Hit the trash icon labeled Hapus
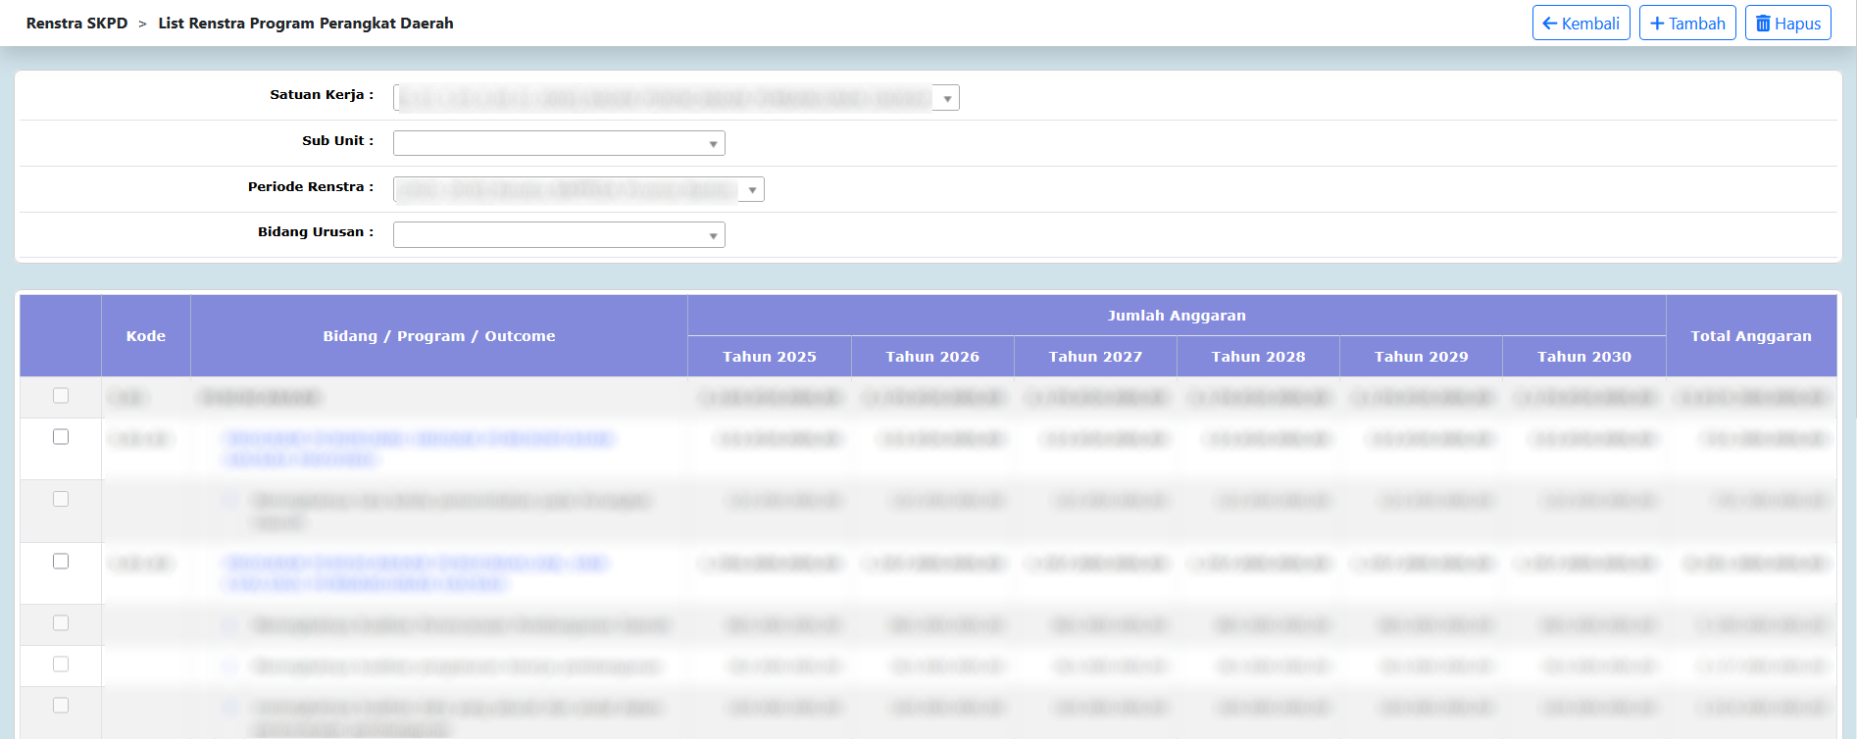 (1763, 24)
